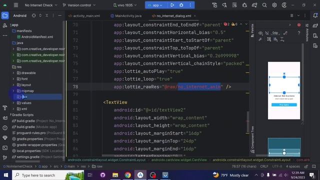The image size is (320, 180).
Task: Expand all in Project panel
Action: pyautogui.click(x=40, y=15)
